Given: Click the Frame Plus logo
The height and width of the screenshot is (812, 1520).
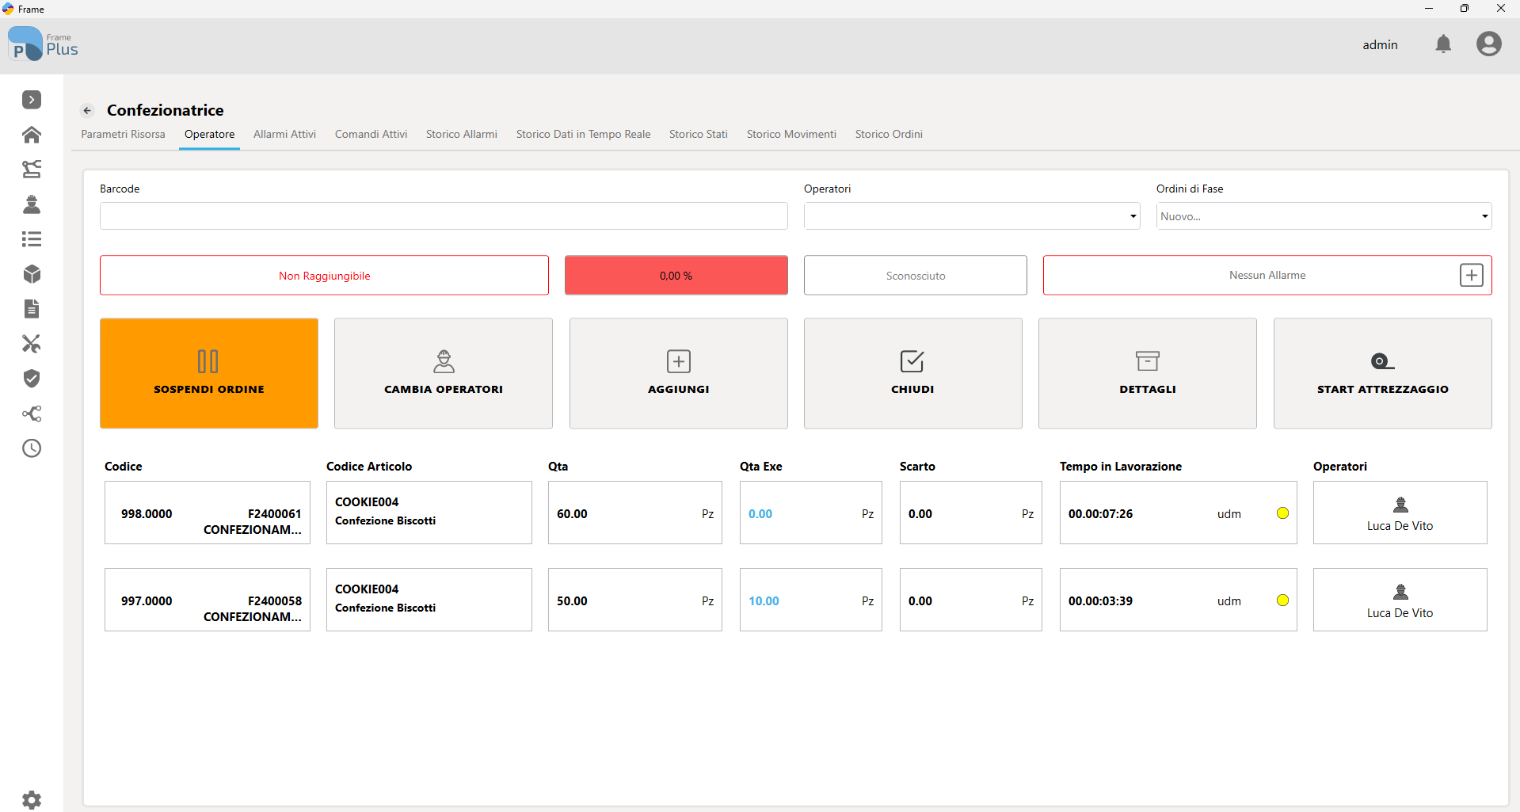Looking at the screenshot, I should click(43, 44).
